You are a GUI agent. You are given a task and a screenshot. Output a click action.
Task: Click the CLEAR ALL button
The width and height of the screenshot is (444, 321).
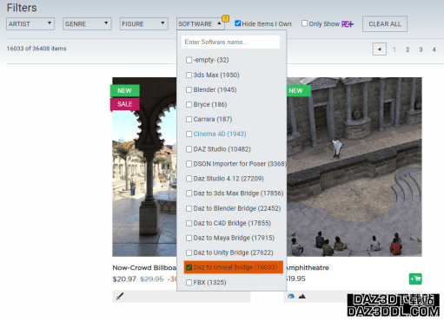point(385,24)
